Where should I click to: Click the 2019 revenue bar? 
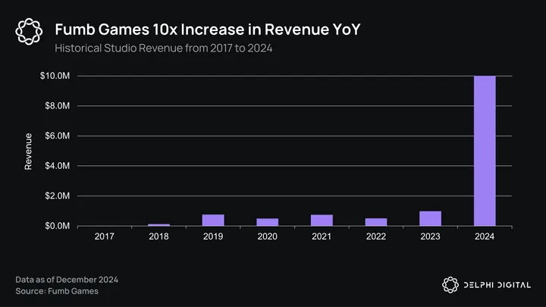[x=213, y=220]
